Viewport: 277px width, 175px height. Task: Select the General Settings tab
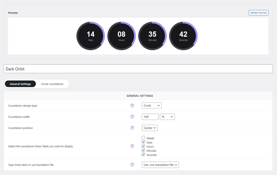point(20,84)
